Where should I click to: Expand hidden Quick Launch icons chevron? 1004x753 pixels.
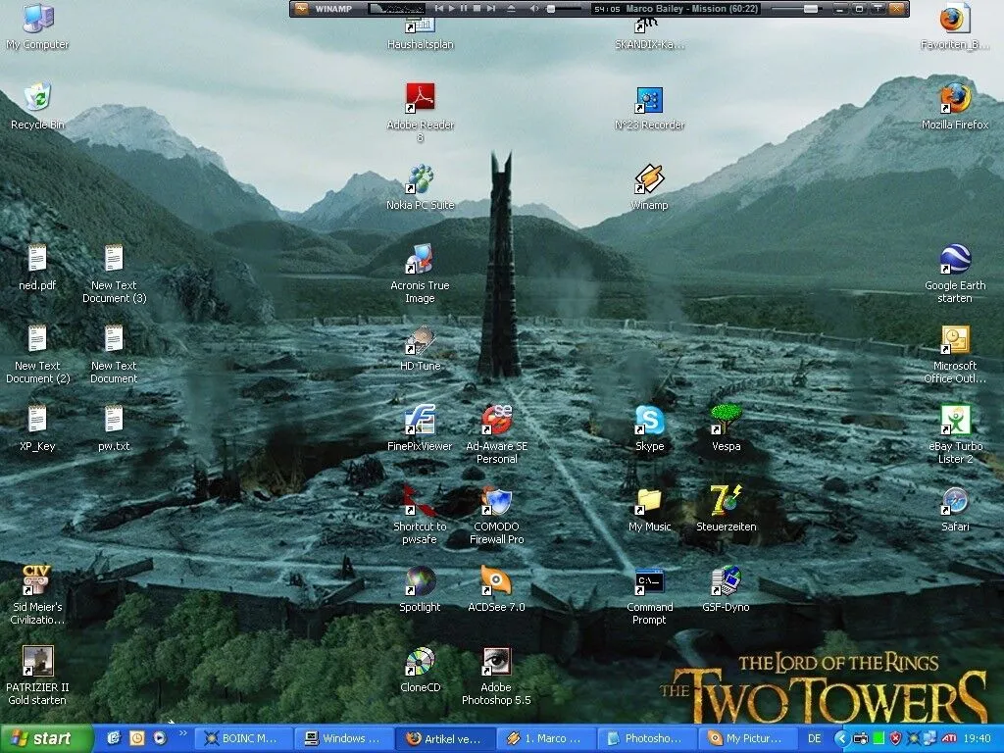coord(183,734)
